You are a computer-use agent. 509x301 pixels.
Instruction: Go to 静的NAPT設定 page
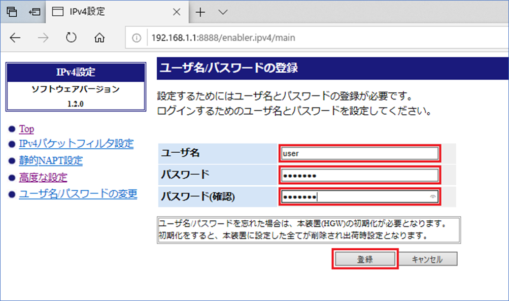pyautogui.click(x=51, y=161)
